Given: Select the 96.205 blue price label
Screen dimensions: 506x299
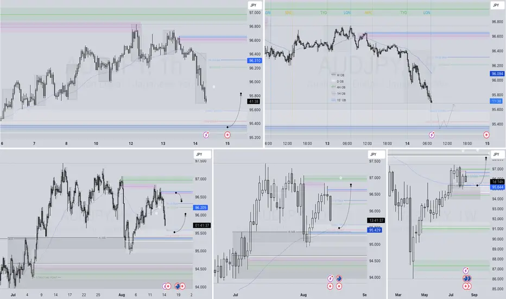Looking at the screenshot, I should click(201, 208).
